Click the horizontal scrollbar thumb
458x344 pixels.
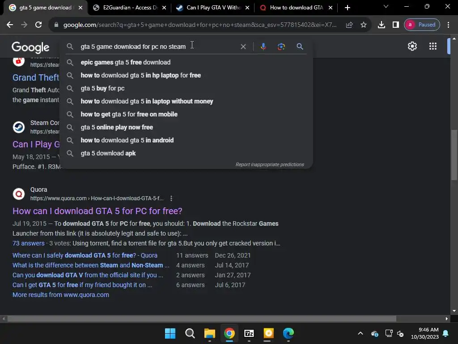202,319
